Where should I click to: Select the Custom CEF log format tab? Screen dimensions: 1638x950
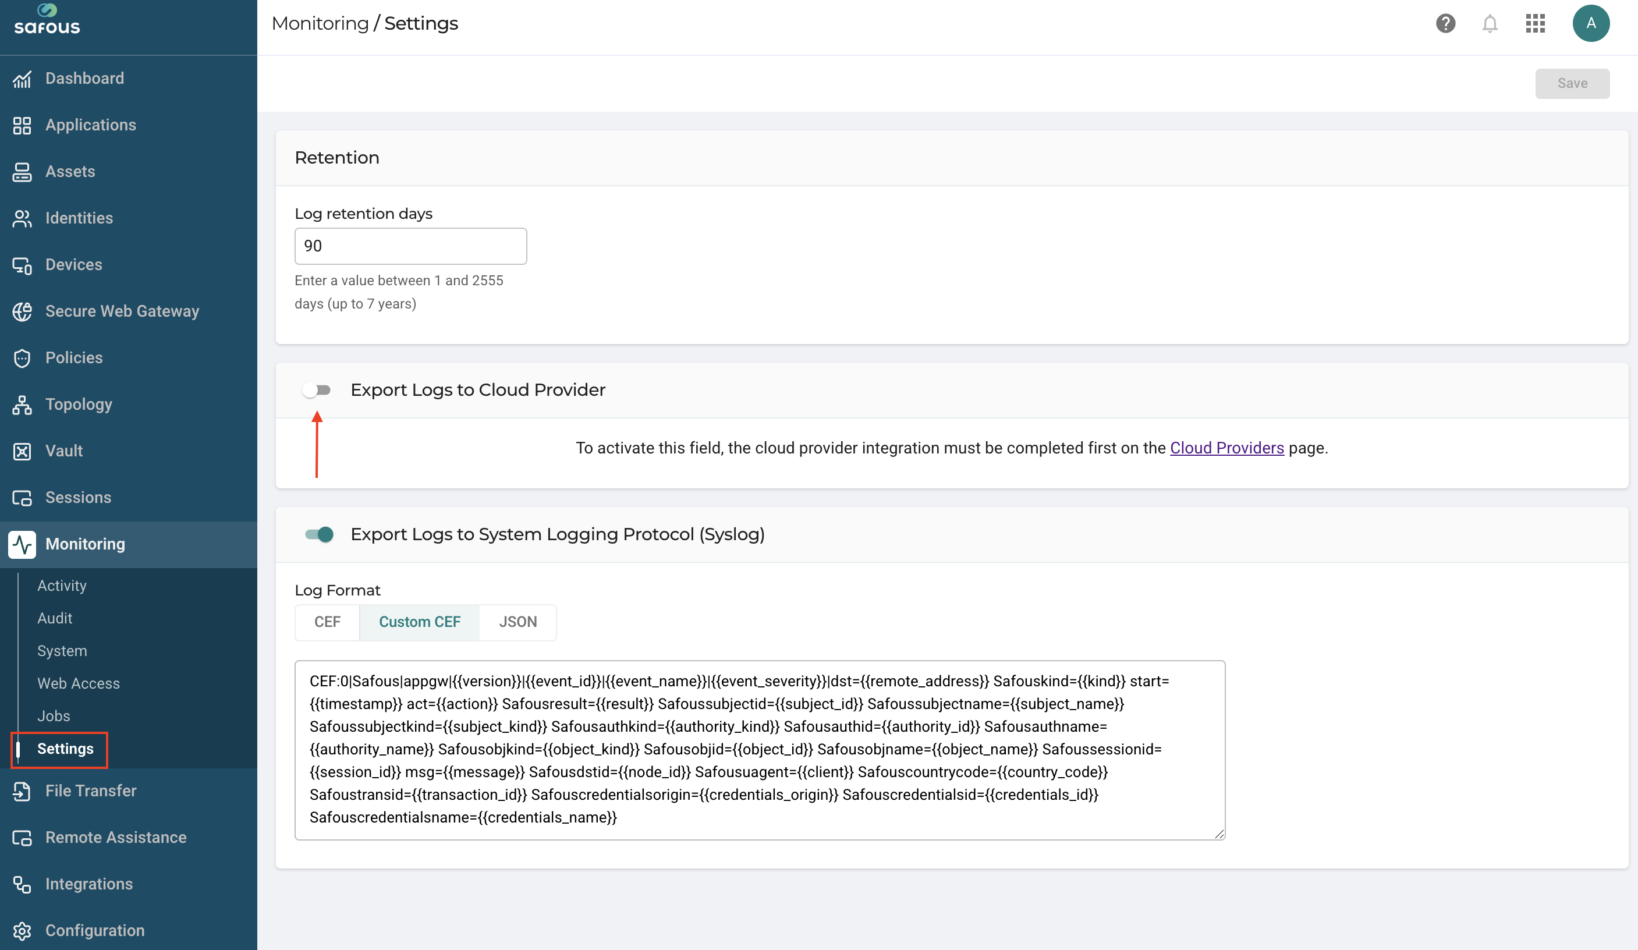[419, 622]
